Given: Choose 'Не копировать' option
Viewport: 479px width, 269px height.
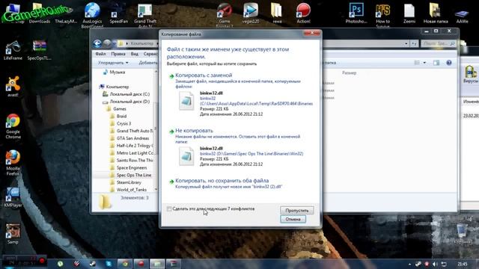Looking at the screenshot, I should click(194, 131).
